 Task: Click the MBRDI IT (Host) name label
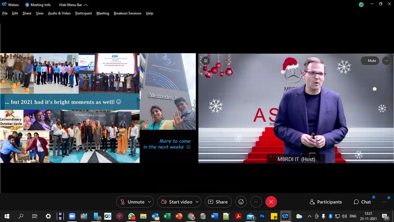point(296,159)
